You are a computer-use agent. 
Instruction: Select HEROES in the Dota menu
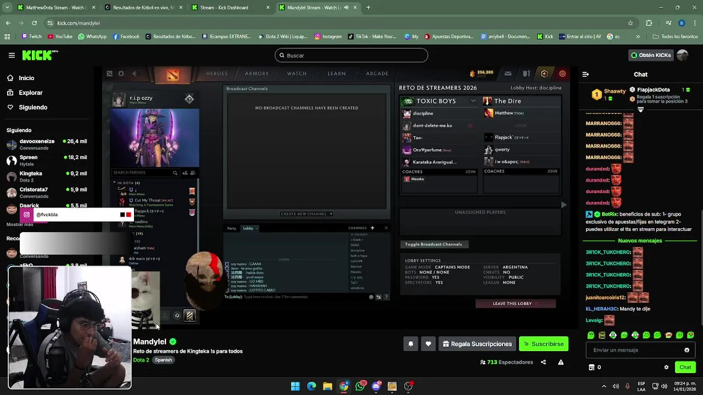(x=217, y=74)
